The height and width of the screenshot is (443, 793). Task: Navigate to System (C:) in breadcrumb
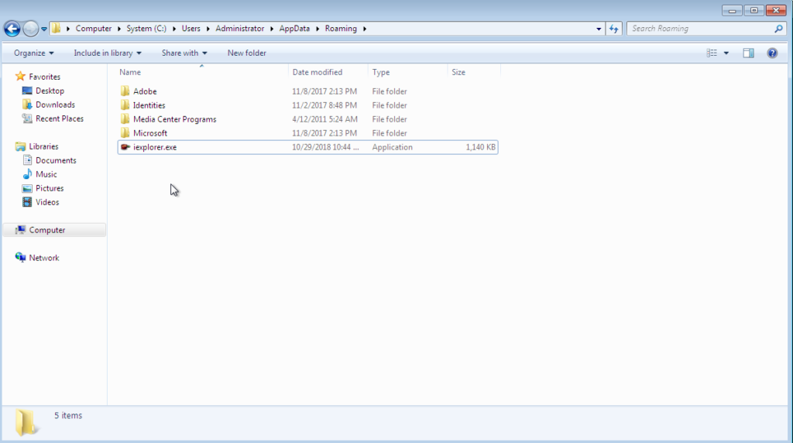pyautogui.click(x=146, y=29)
